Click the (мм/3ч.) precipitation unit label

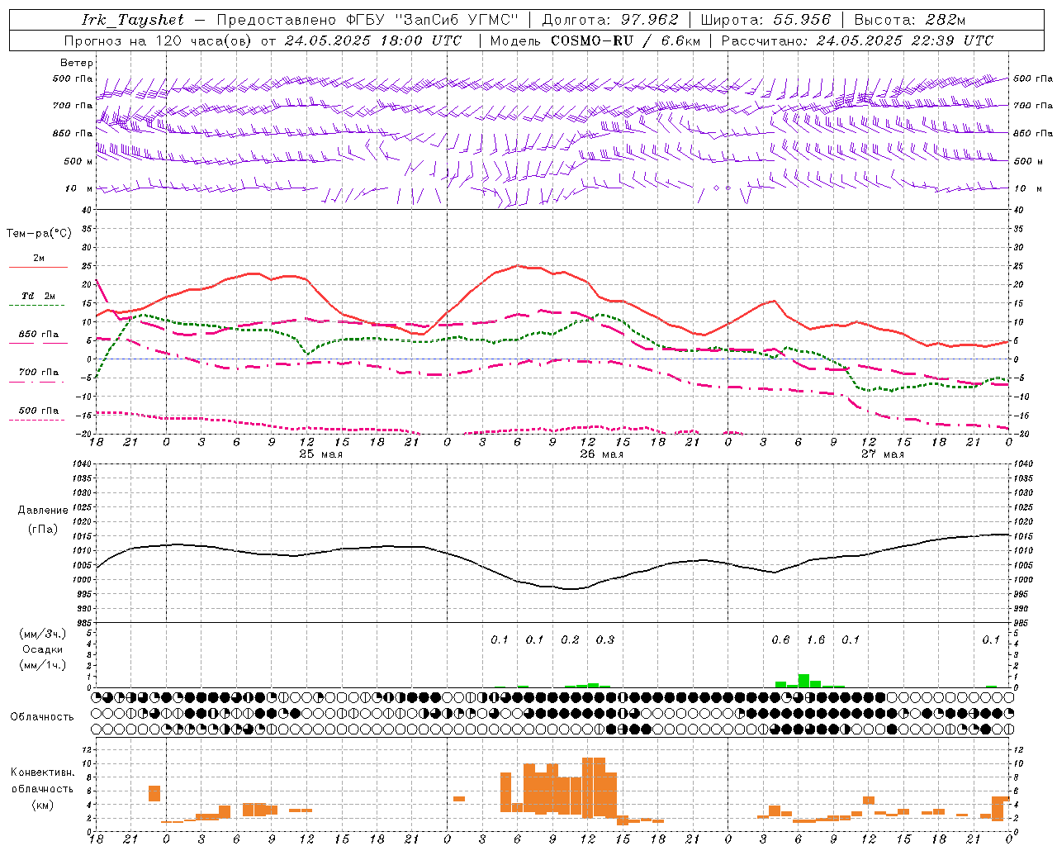click(x=42, y=634)
